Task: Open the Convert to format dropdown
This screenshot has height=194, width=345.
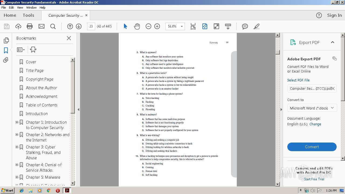Action: pyautogui.click(x=312, y=108)
